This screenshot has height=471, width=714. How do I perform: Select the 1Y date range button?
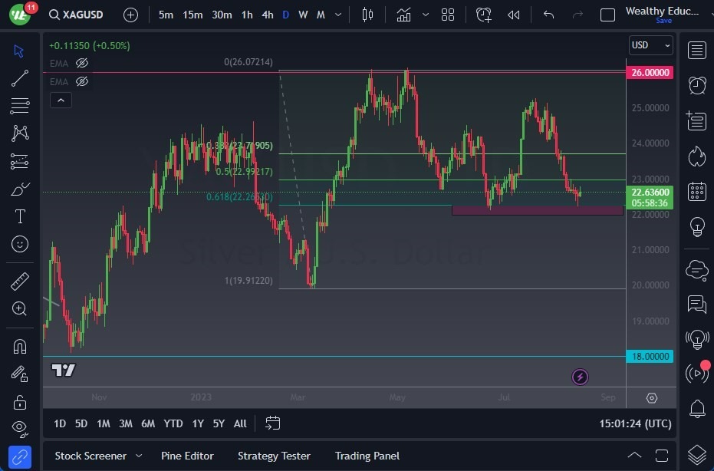(x=198, y=423)
